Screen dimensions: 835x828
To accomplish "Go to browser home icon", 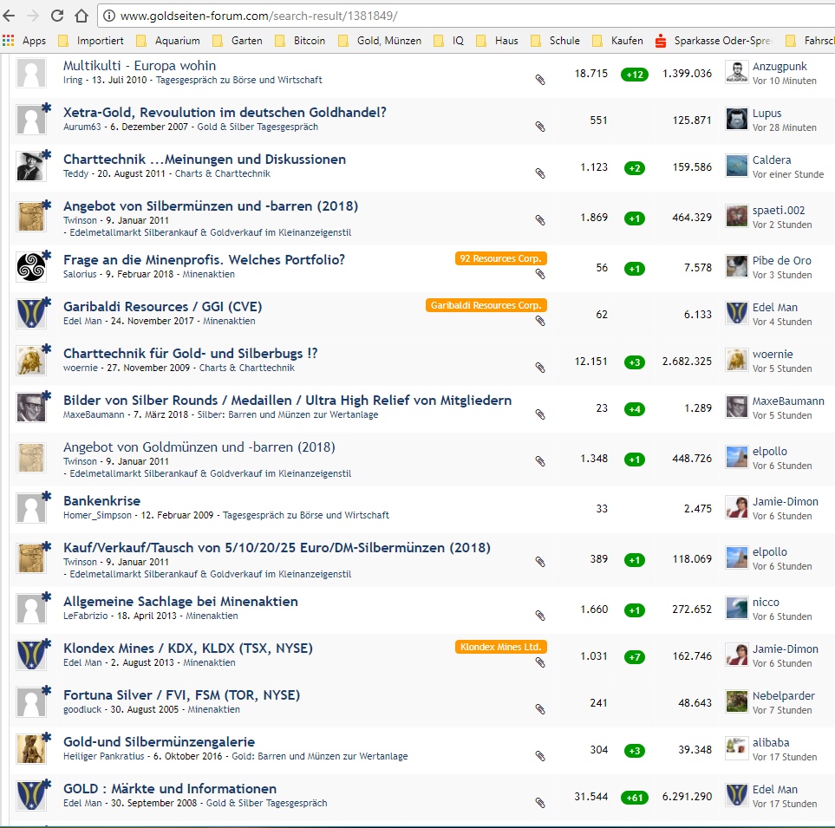I will pyautogui.click(x=81, y=16).
